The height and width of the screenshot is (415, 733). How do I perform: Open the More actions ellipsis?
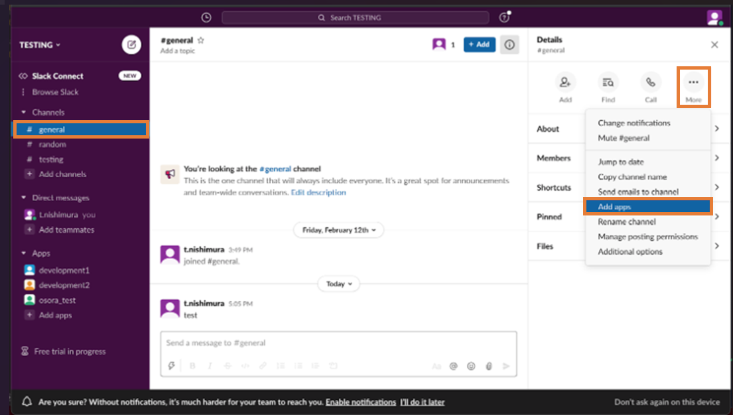693,83
